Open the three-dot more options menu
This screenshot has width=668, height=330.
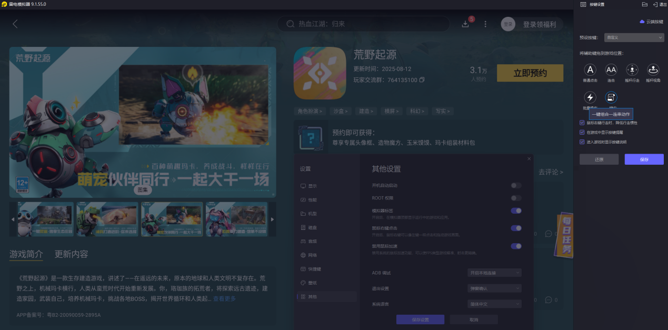coord(485,24)
